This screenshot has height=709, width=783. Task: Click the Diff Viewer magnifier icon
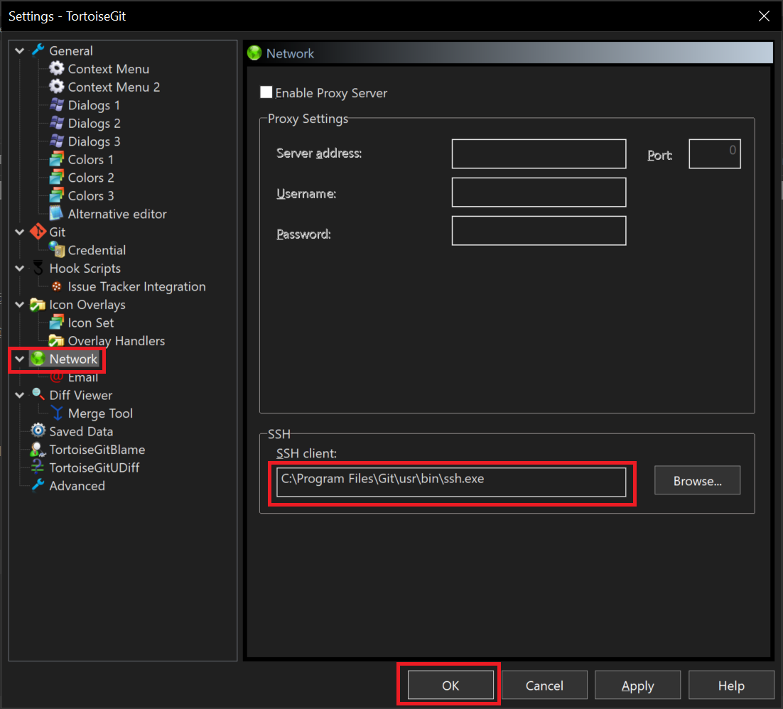(x=38, y=395)
